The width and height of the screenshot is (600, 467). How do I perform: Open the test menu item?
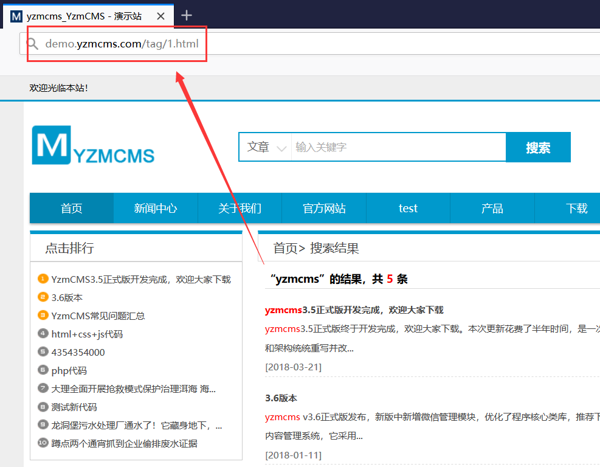408,208
